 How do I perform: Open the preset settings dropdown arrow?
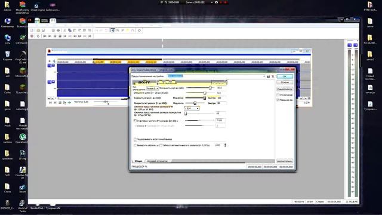(264, 76)
